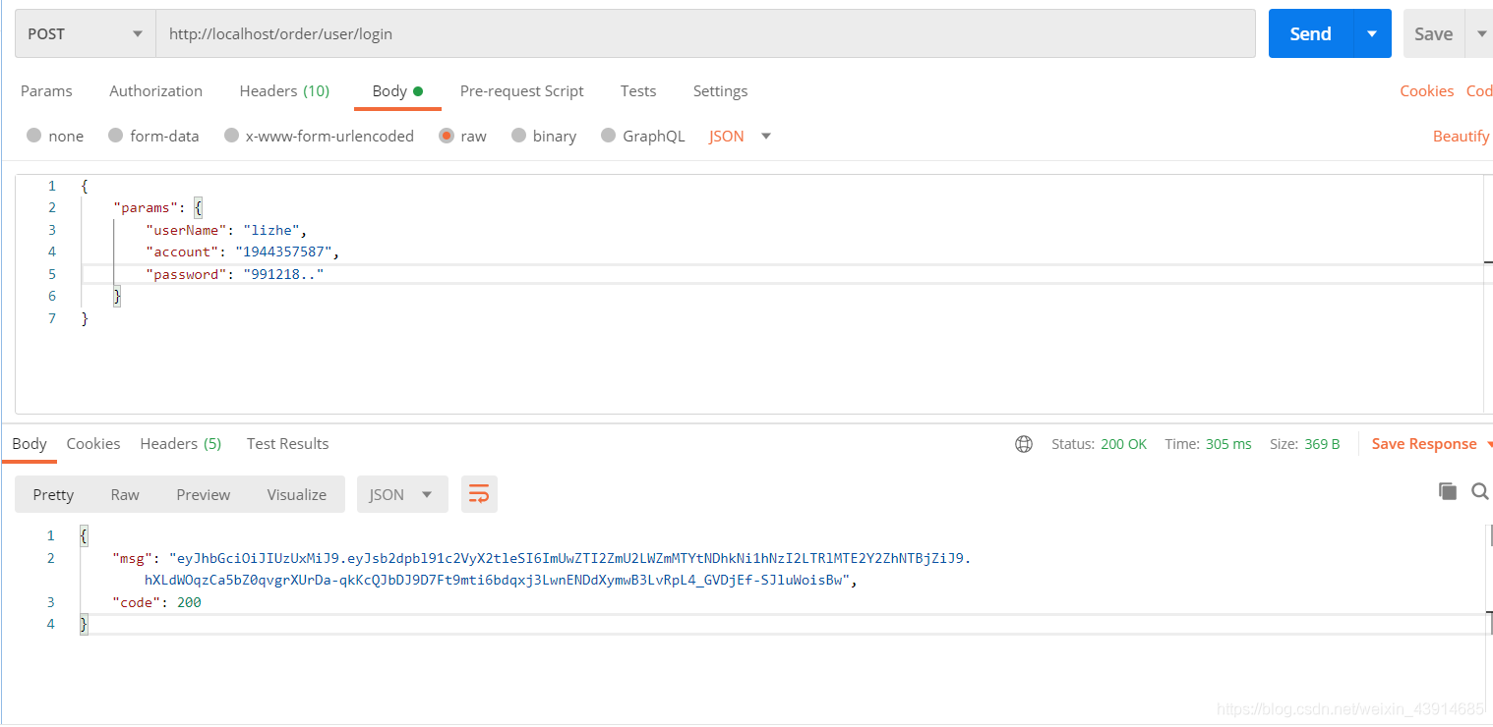Click Save Response
This screenshot has height=727, width=1493.
1424,444
